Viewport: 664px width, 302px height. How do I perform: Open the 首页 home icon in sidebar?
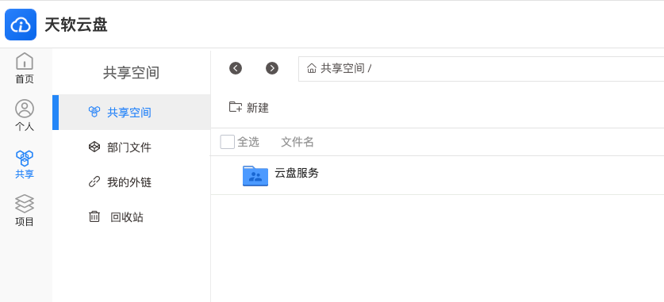pyautogui.click(x=25, y=61)
